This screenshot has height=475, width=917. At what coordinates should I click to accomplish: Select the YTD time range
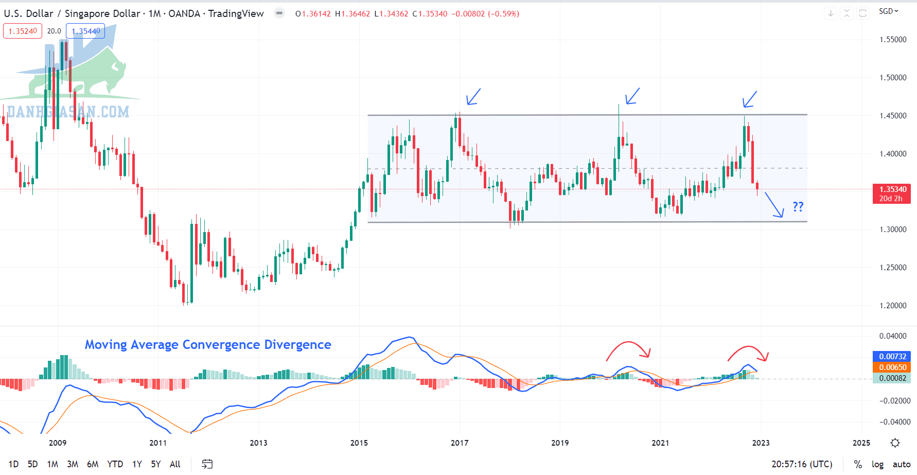point(115,464)
